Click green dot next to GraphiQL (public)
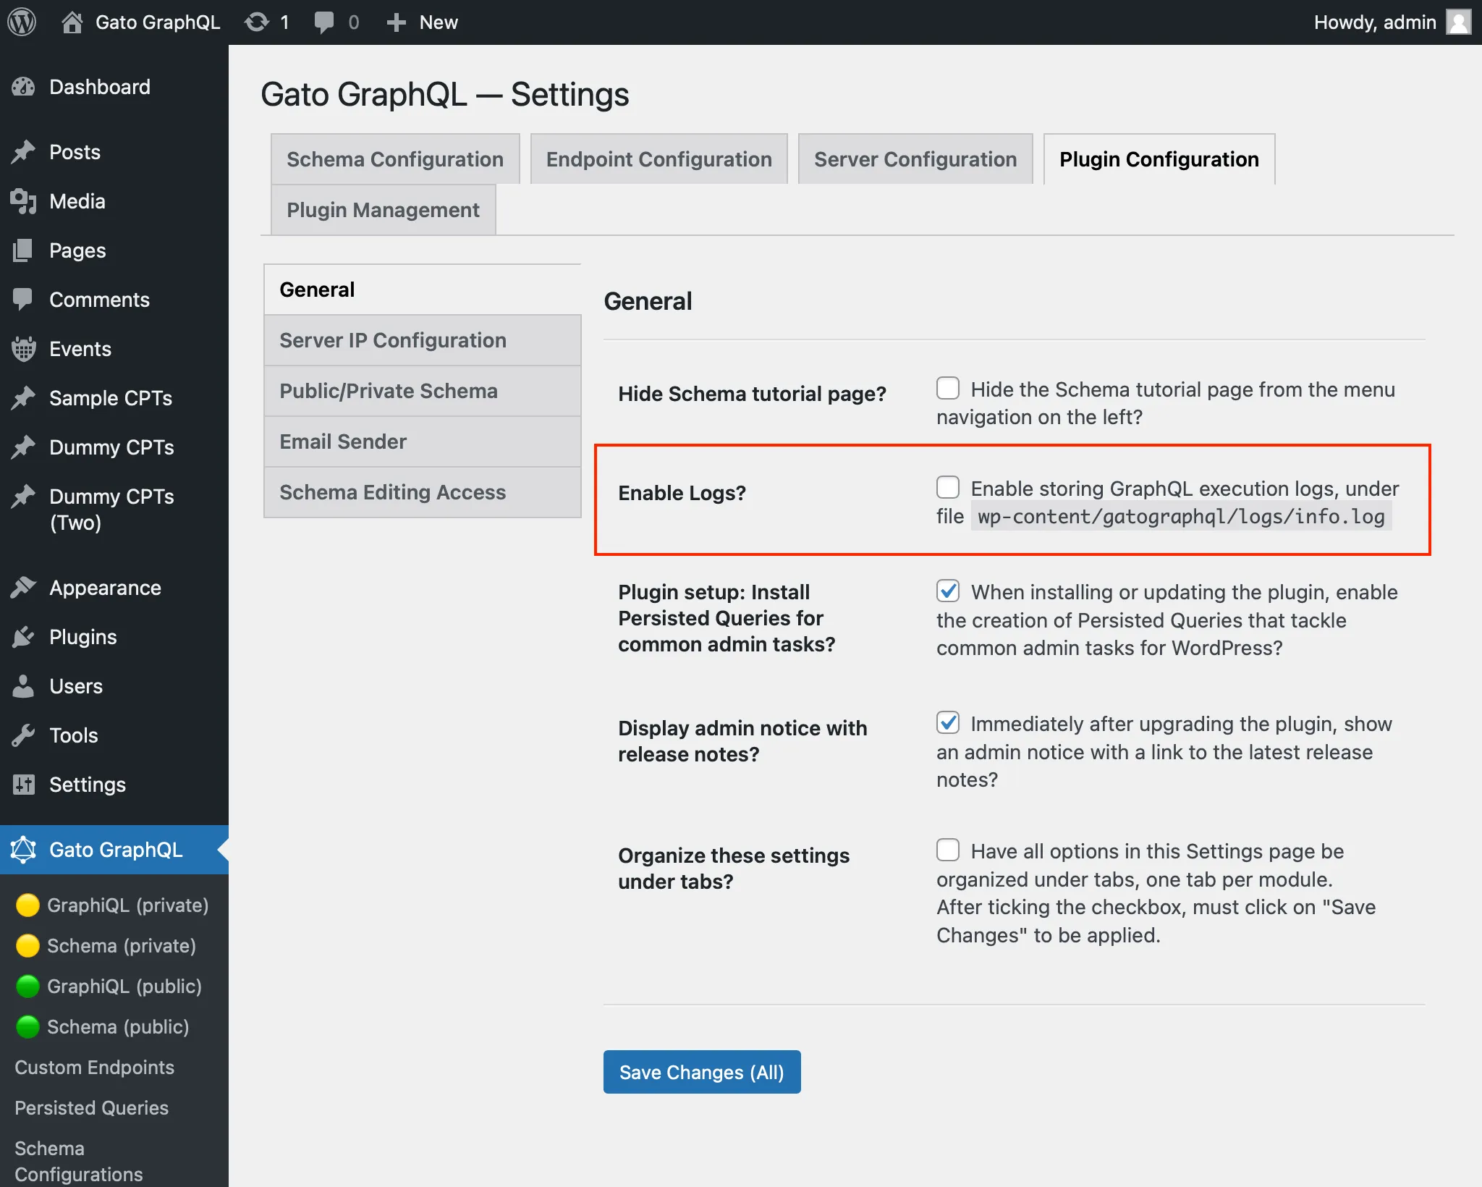The height and width of the screenshot is (1187, 1482). pos(27,987)
